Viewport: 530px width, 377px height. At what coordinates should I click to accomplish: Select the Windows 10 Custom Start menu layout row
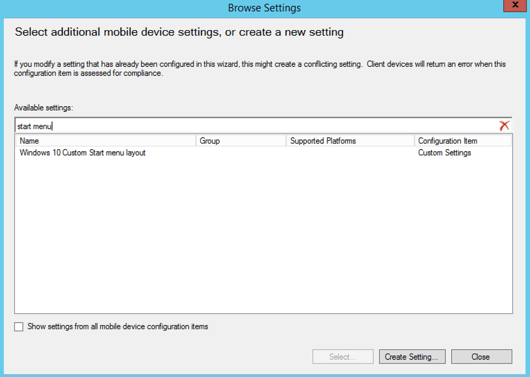coord(83,153)
